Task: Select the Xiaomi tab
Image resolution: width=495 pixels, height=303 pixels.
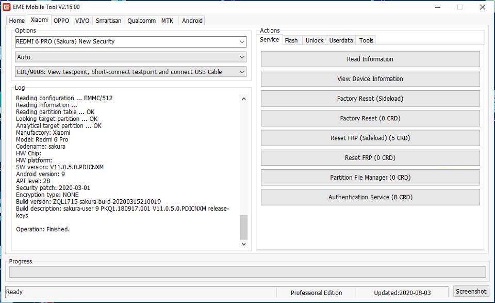Action: [39, 20]
